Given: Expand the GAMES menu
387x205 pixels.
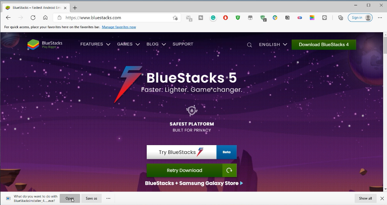Looking at the screenshot, I should point(128,44).
